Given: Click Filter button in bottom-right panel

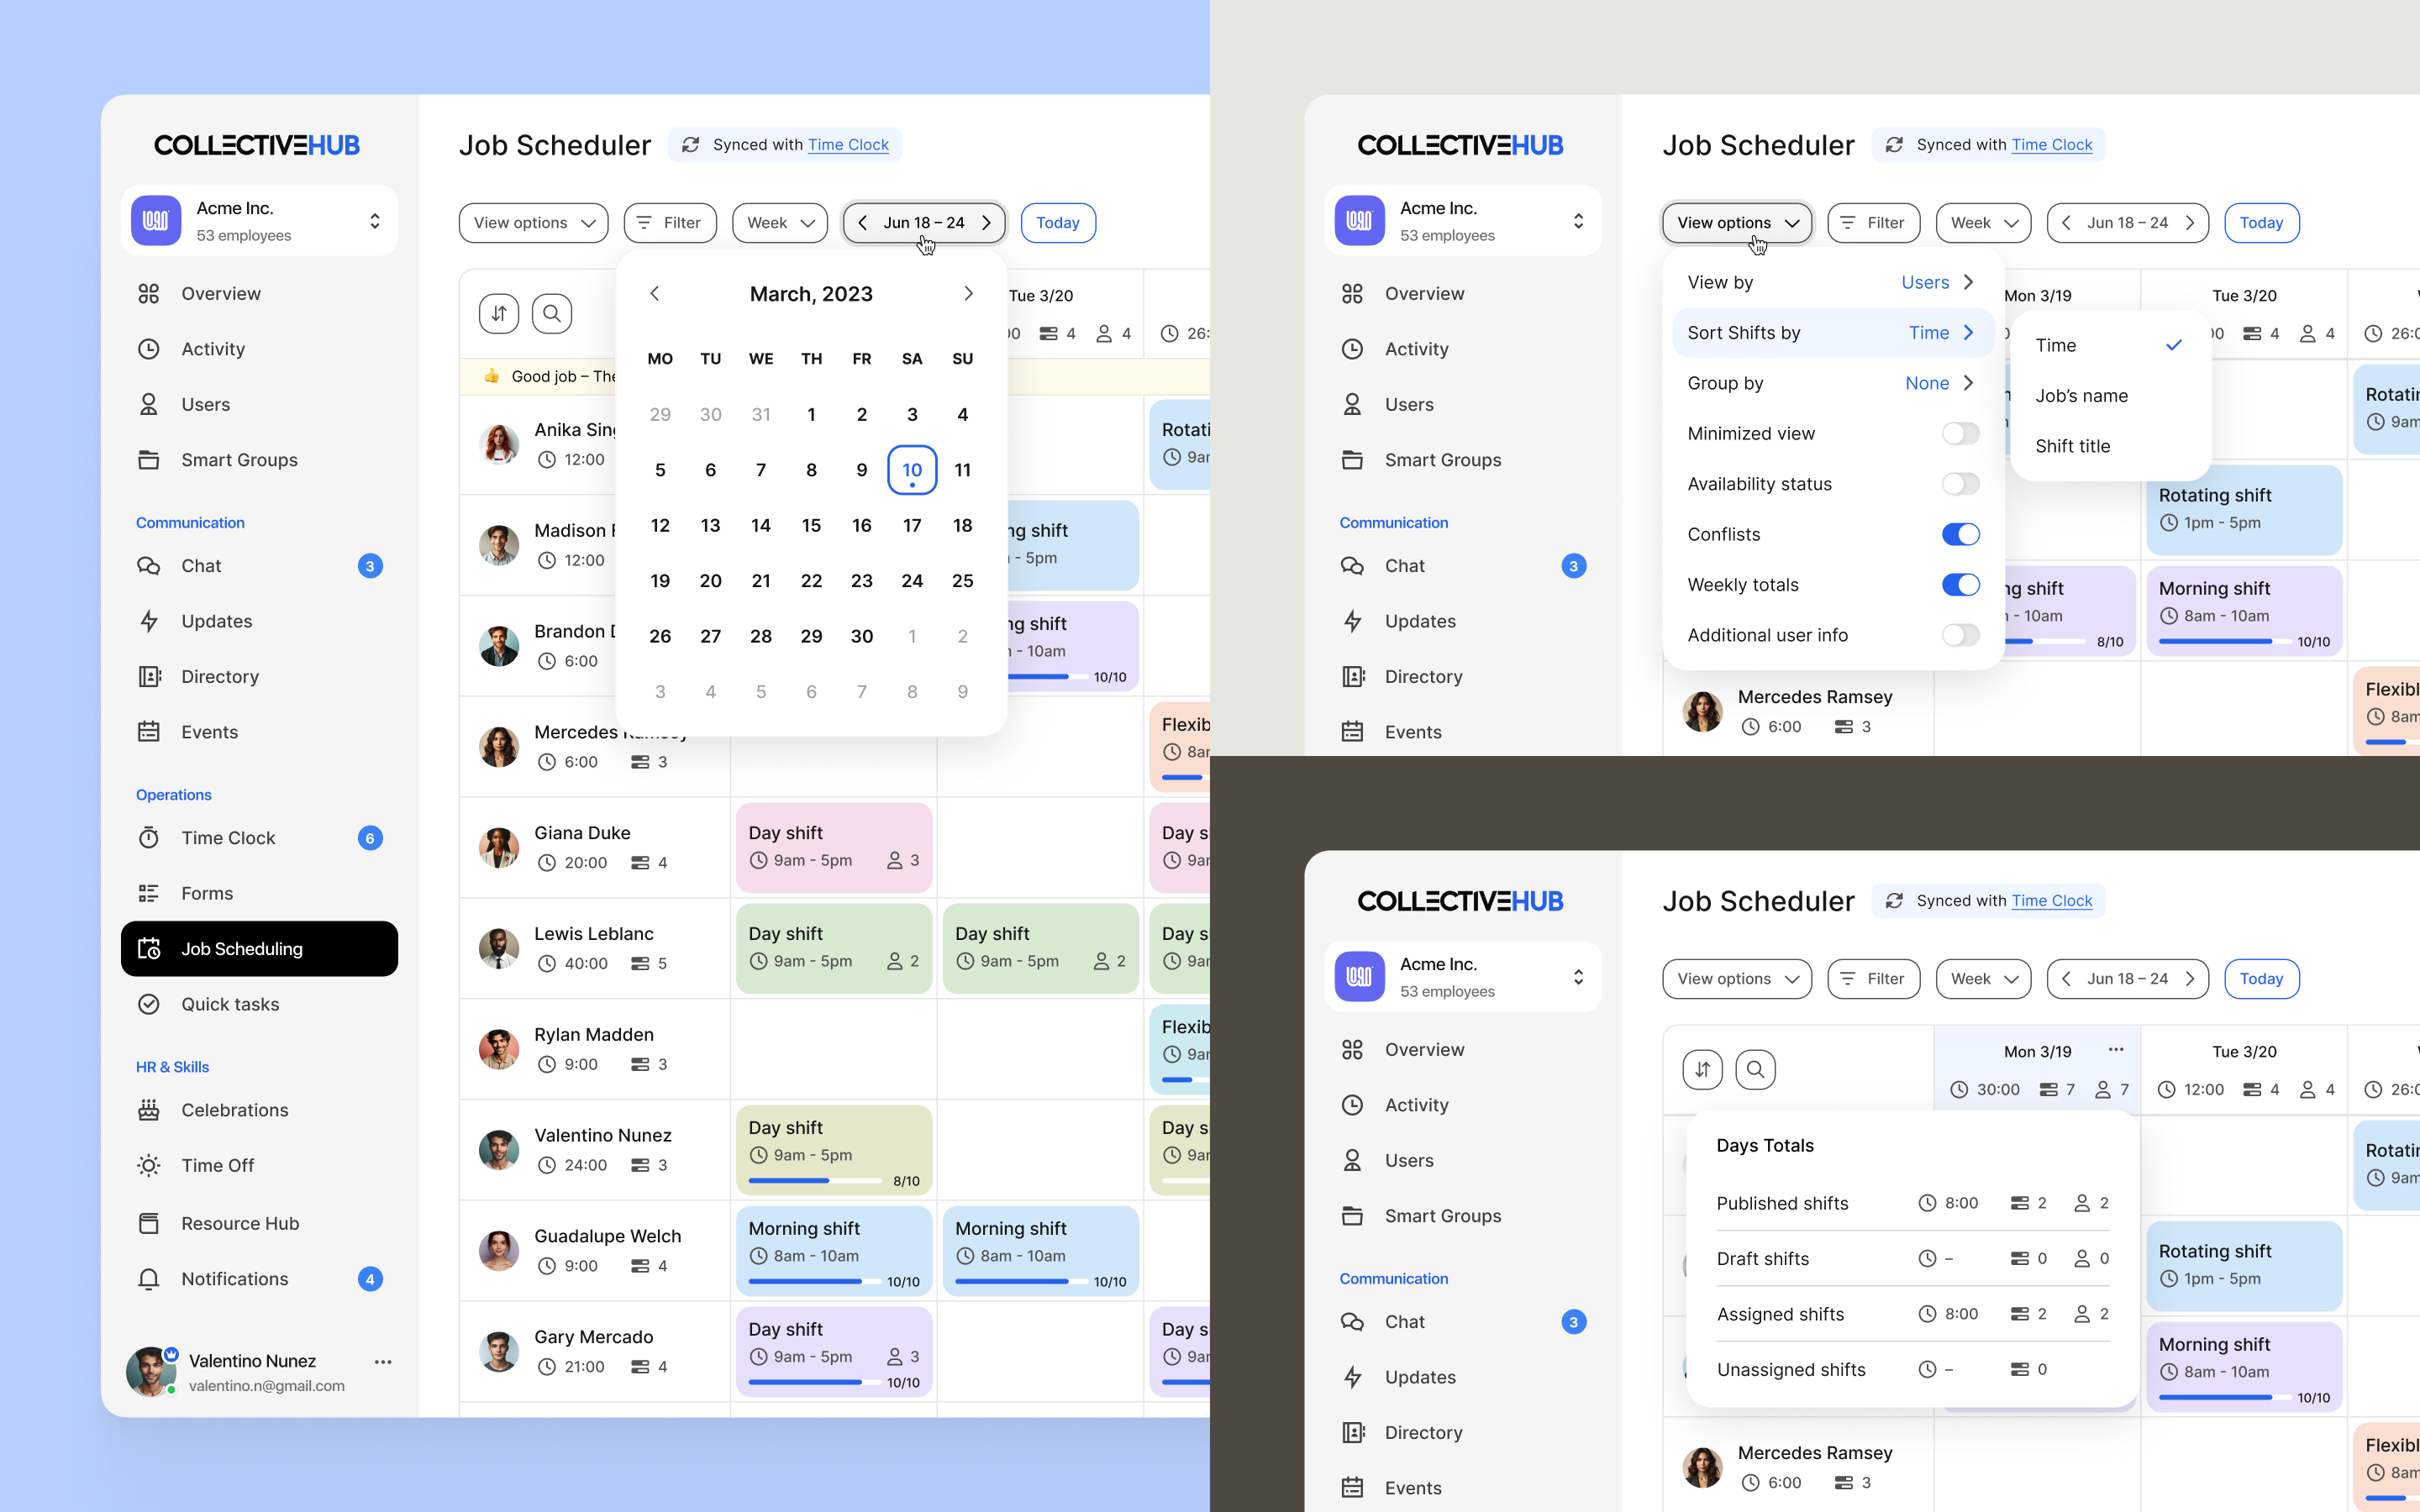Looking at the screenshot, I should click(x=1874, y=979).
